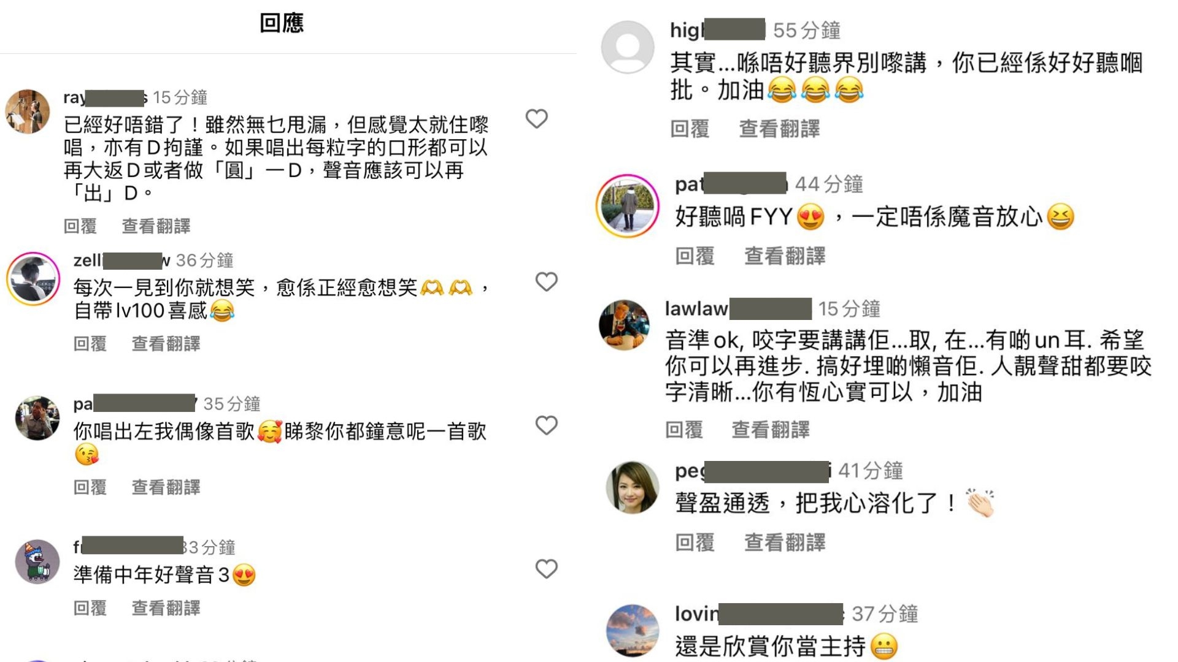Click 查看翻譯 under 好聽喎FYY comment

point(785,256)
